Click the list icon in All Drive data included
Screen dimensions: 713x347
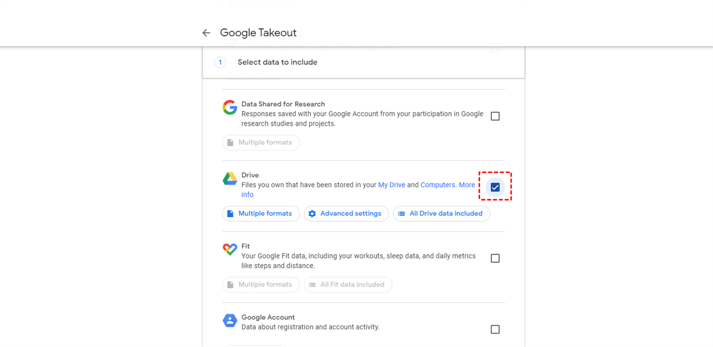401,214
